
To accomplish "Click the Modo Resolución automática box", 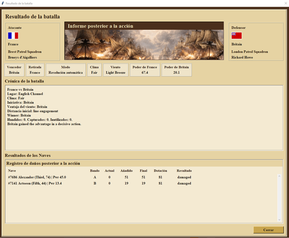I will pyautogui.click(x=65, y=70).
